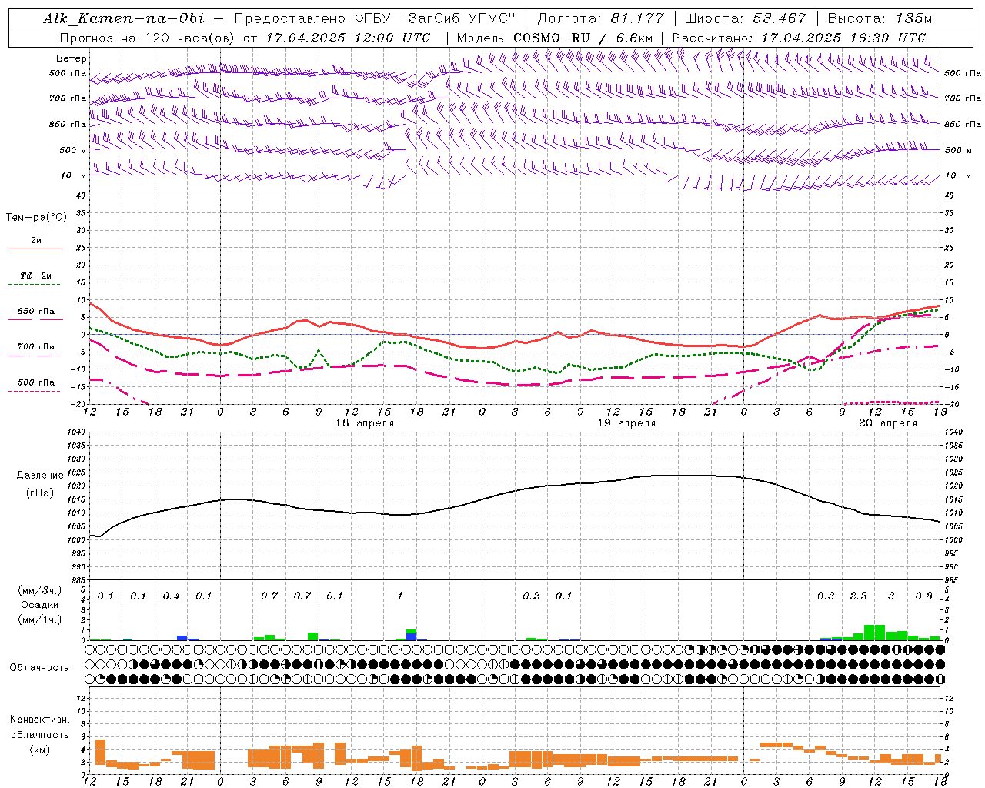Click the 20 апреля date label
Image resolution: width=985 pixels, height=788 pixels.
(888, 423)
